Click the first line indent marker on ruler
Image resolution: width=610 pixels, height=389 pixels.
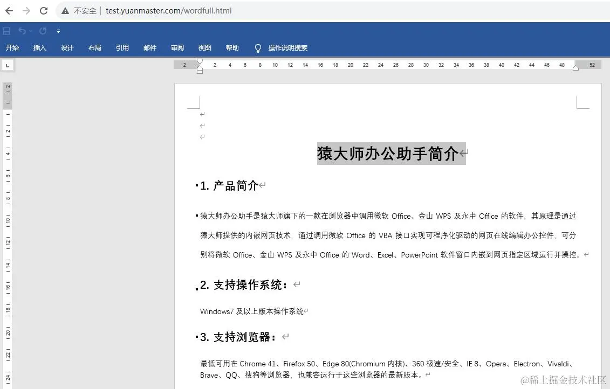tap(200, 61)
